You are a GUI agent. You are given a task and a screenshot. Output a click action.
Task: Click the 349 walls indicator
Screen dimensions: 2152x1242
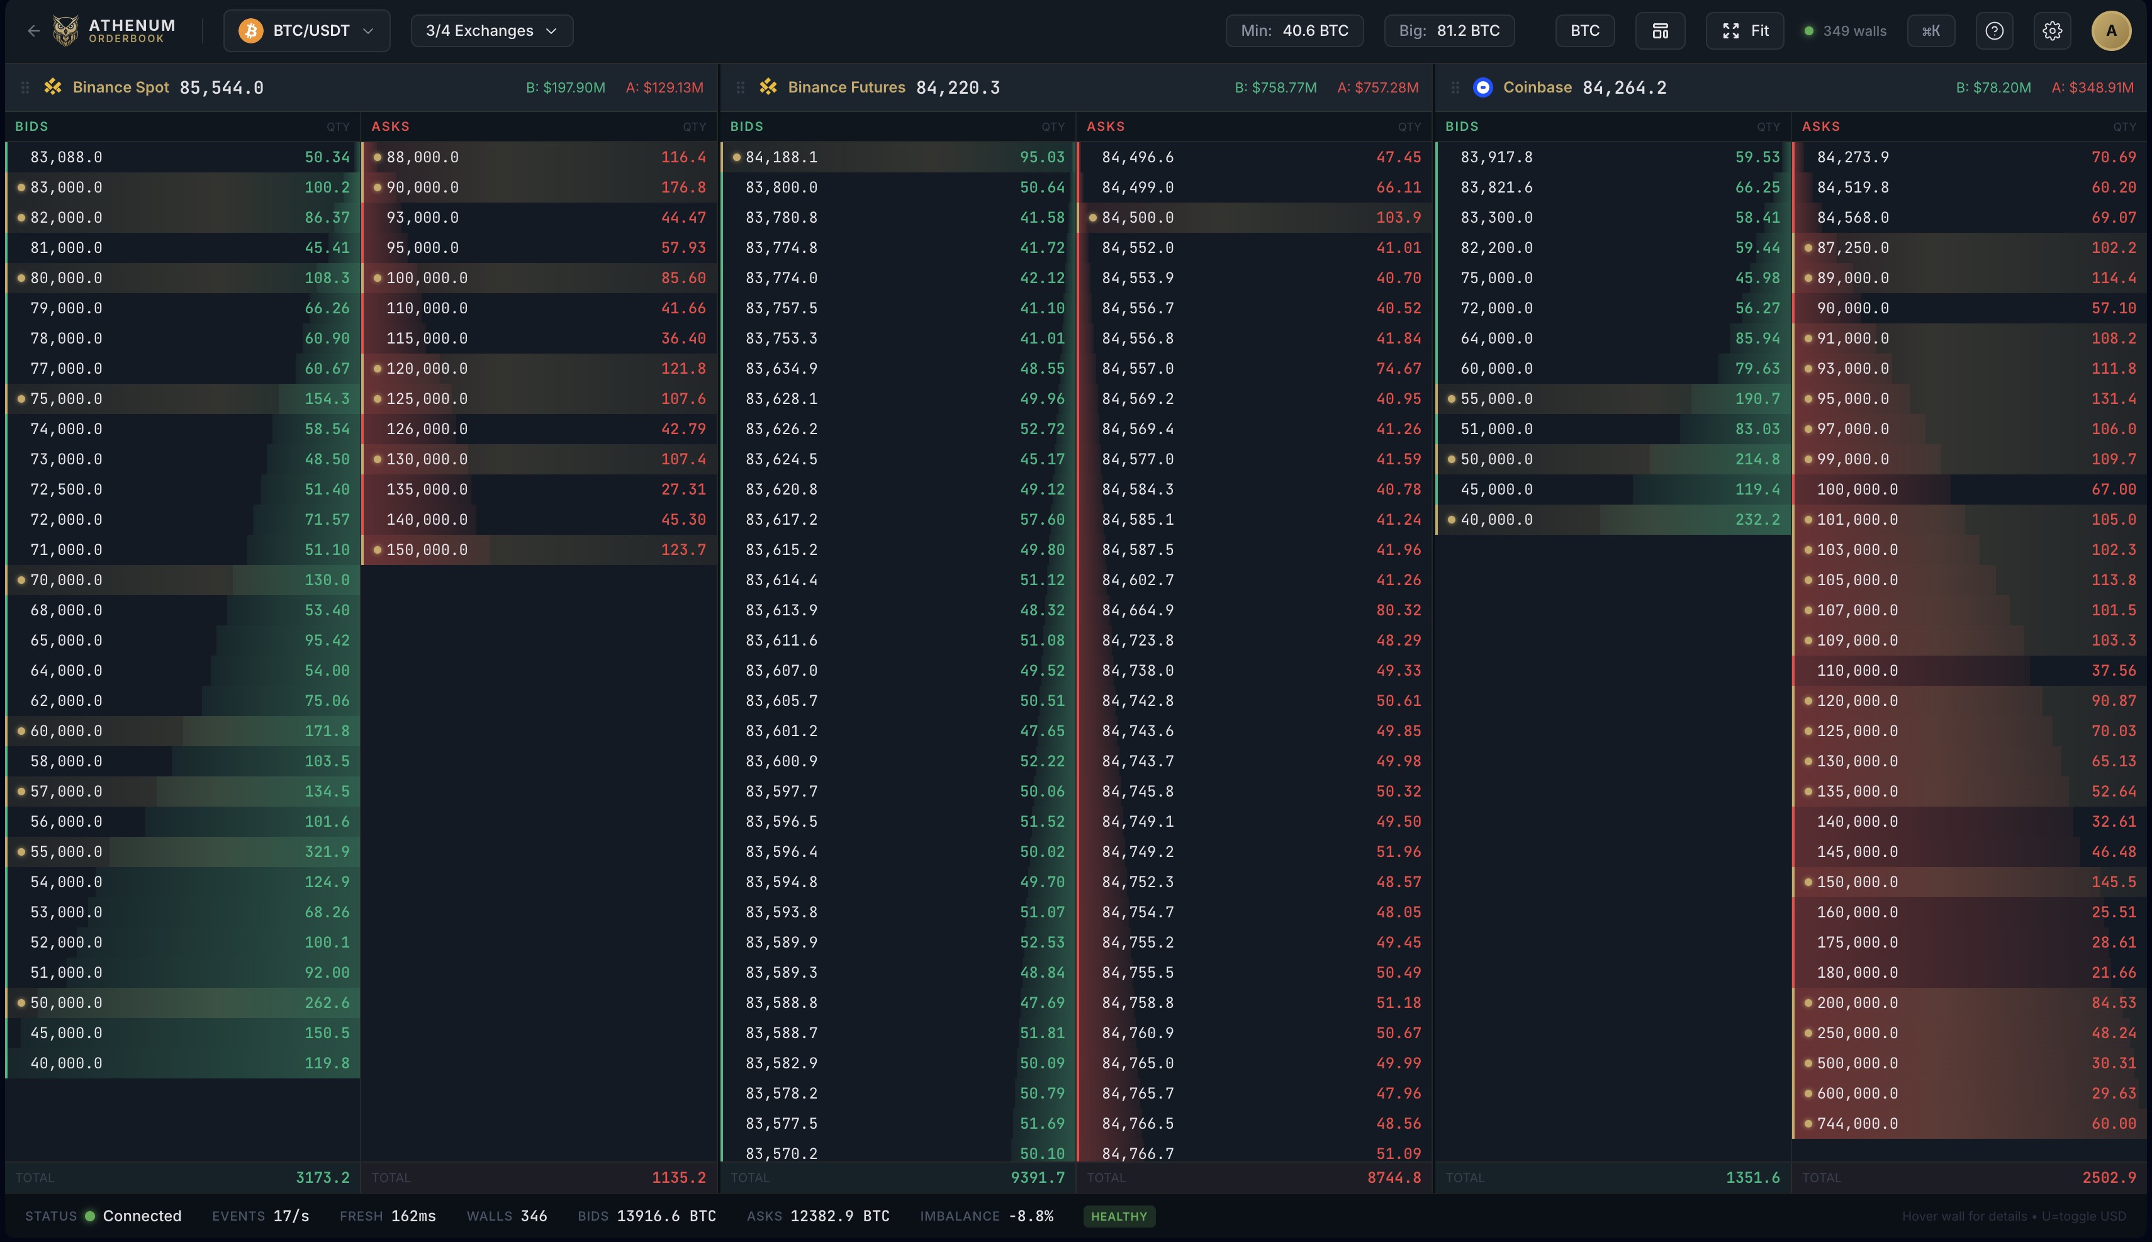coord(1844,31)
